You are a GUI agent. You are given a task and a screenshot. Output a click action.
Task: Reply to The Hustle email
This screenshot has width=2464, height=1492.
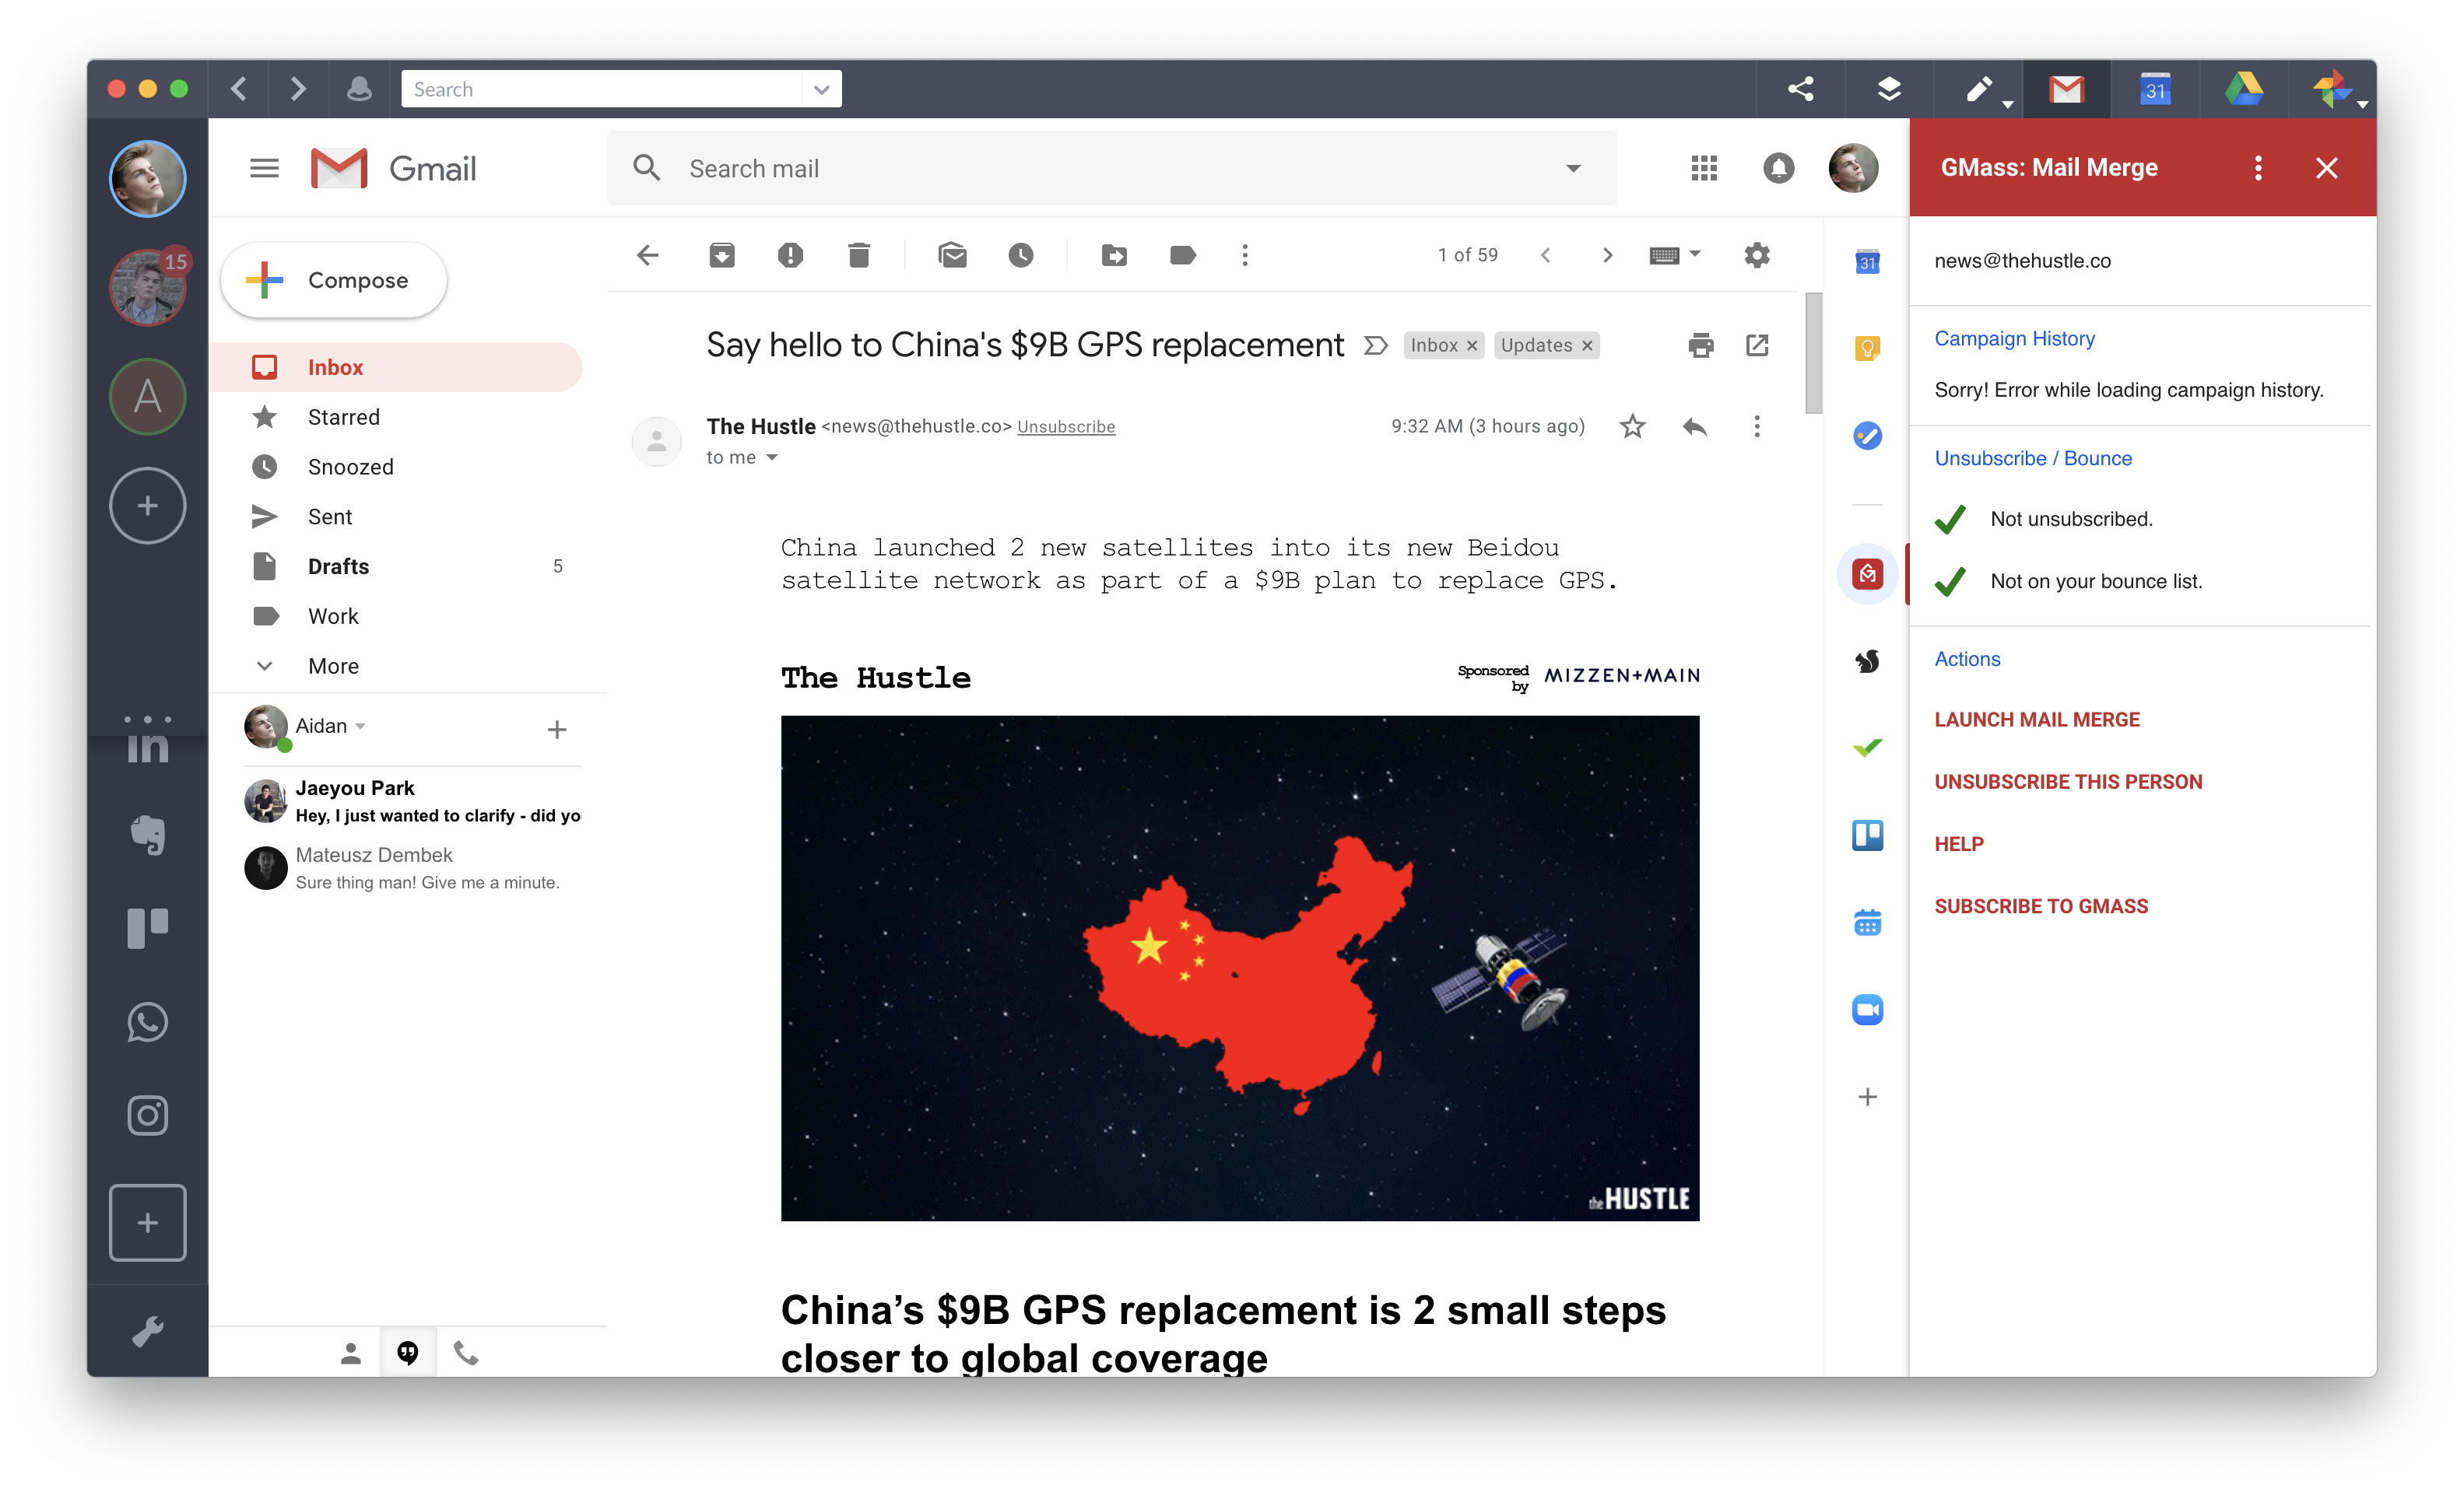[x=1694, y=428]
